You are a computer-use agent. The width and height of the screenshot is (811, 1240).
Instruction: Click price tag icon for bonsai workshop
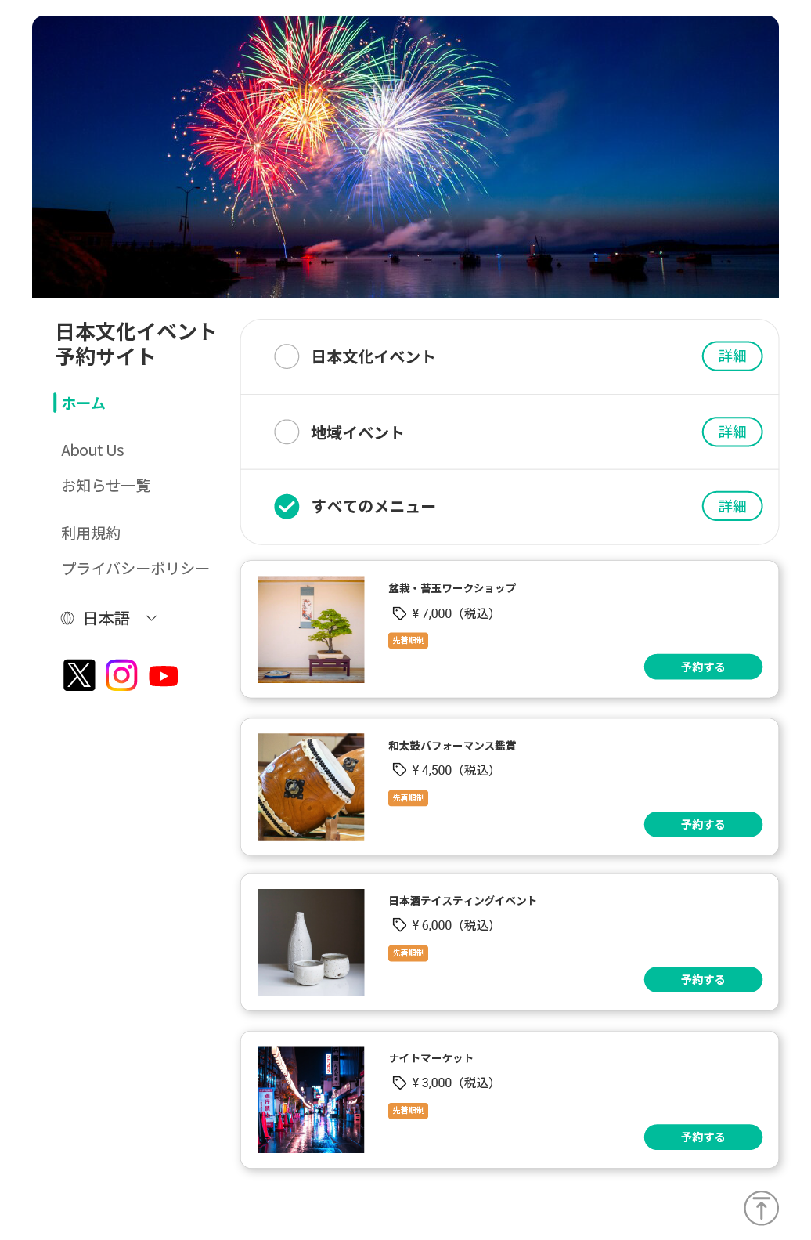coord(399,613)
